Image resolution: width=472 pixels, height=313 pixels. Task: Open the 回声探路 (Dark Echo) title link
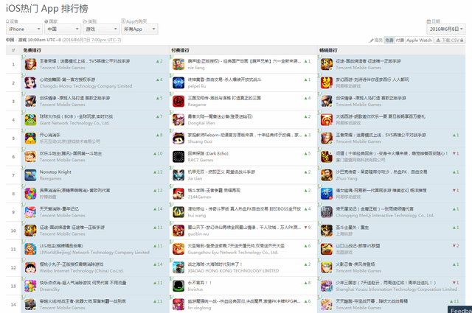click(208, 153)
